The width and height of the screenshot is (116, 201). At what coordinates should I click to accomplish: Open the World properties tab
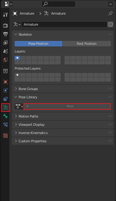pos(5,60)
